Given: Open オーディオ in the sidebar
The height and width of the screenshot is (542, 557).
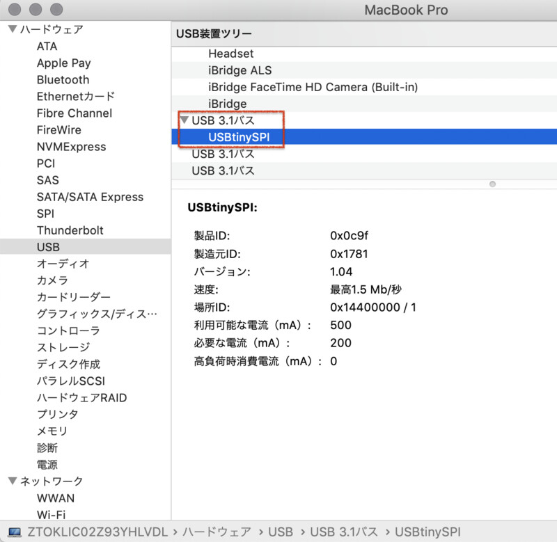Looking at the screenshot, I should 63,264.
